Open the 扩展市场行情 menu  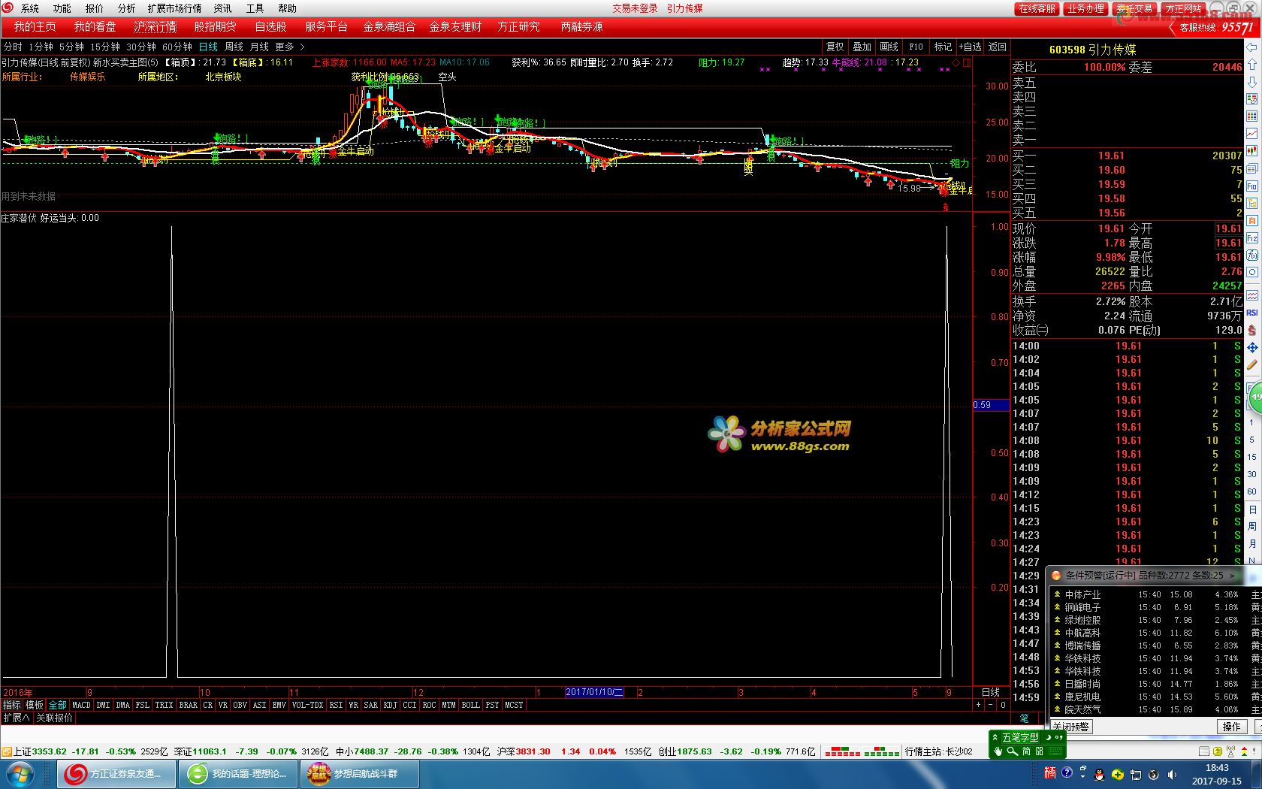point(174,8)
